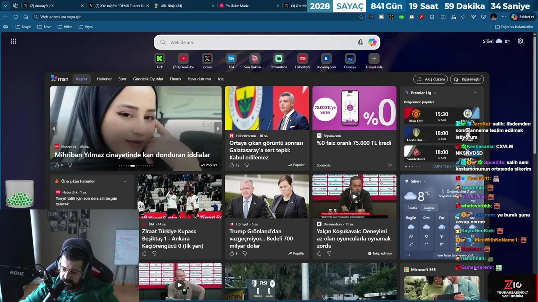Dislike the Yalçın Koşukavak news card
This screenshot has width=538, height=302.
329,253
